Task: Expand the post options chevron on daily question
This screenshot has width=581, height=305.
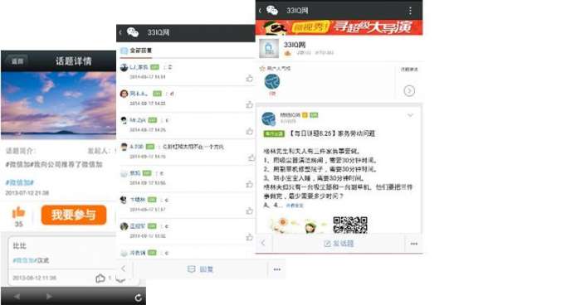Action: tap(410, 115)
